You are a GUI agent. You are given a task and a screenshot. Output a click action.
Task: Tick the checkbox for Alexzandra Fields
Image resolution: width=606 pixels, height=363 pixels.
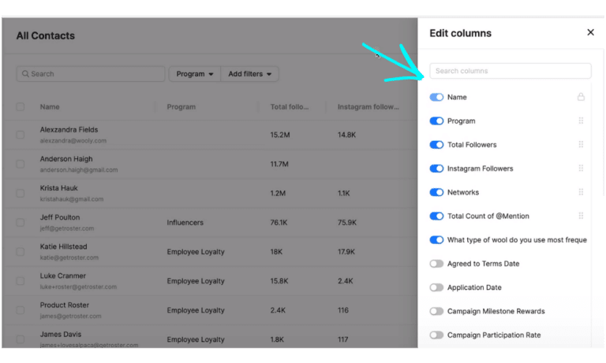coord(21,135)
